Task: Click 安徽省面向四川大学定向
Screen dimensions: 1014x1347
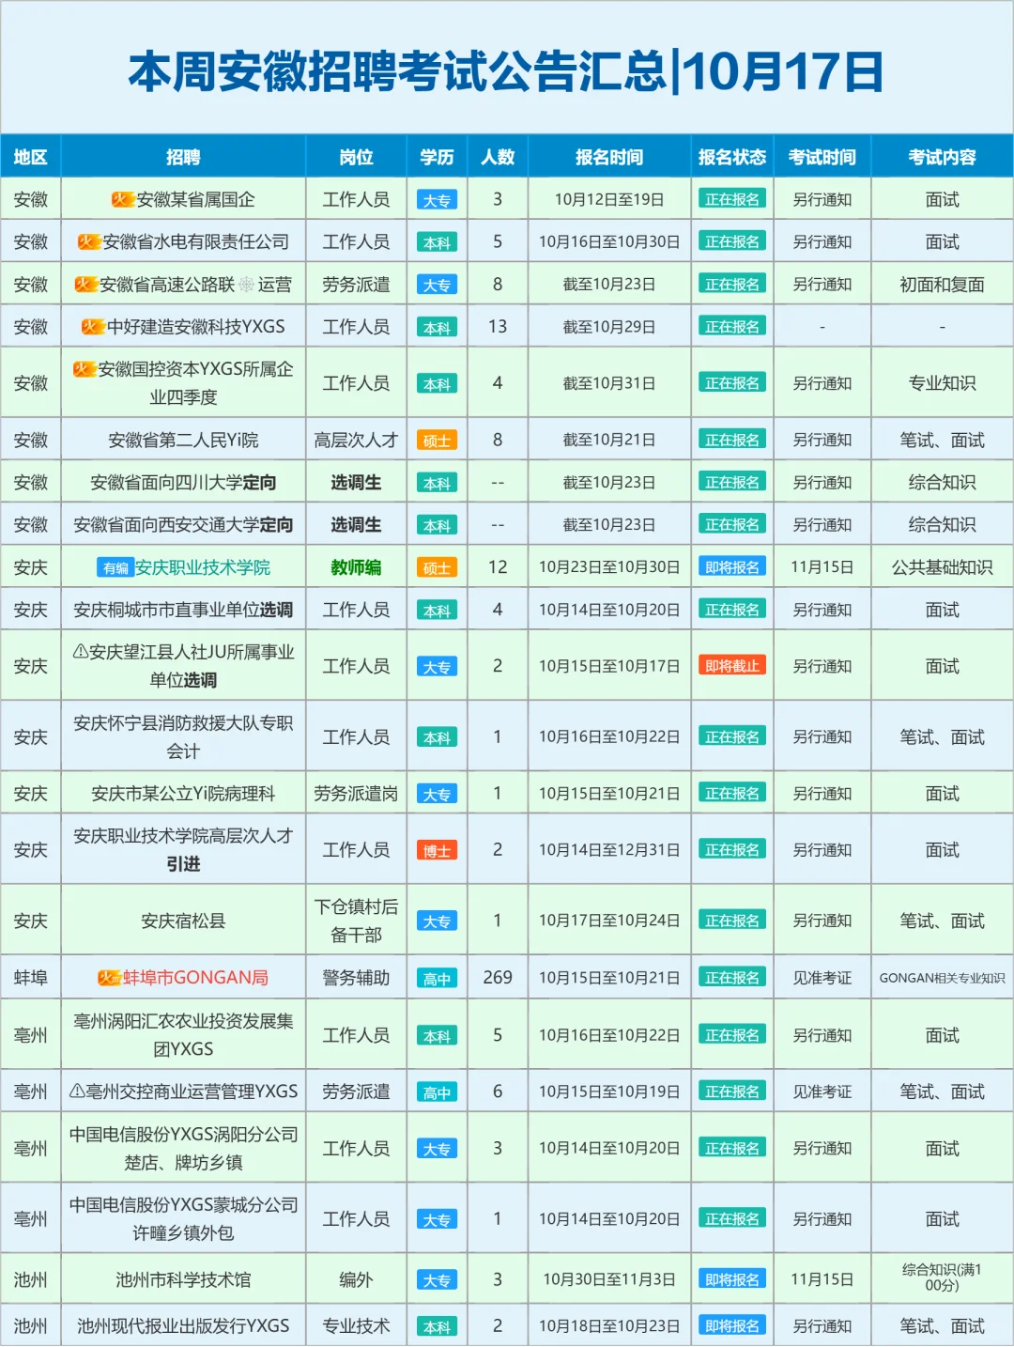Action: point(183,482)
